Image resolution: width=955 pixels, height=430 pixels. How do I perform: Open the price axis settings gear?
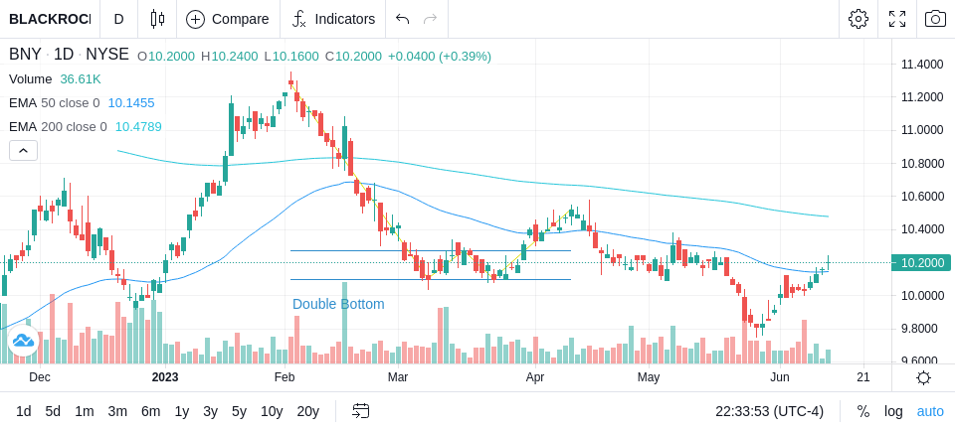click(923, 378)
